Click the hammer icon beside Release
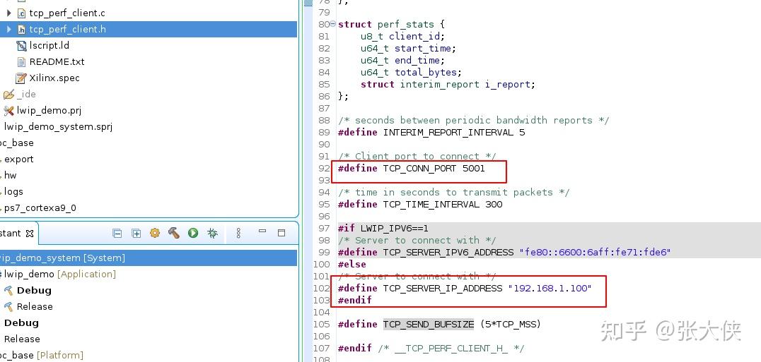Screen dimensions: 761x362 pos(8,306)
